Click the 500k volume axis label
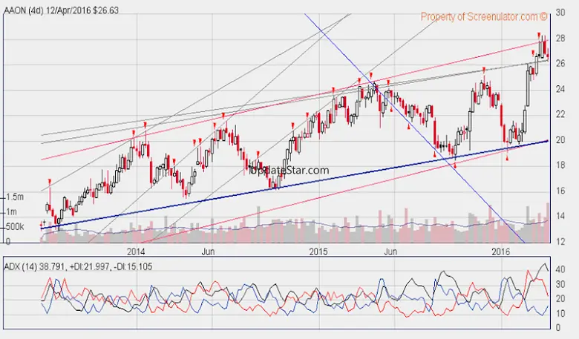 click(15, 226)
